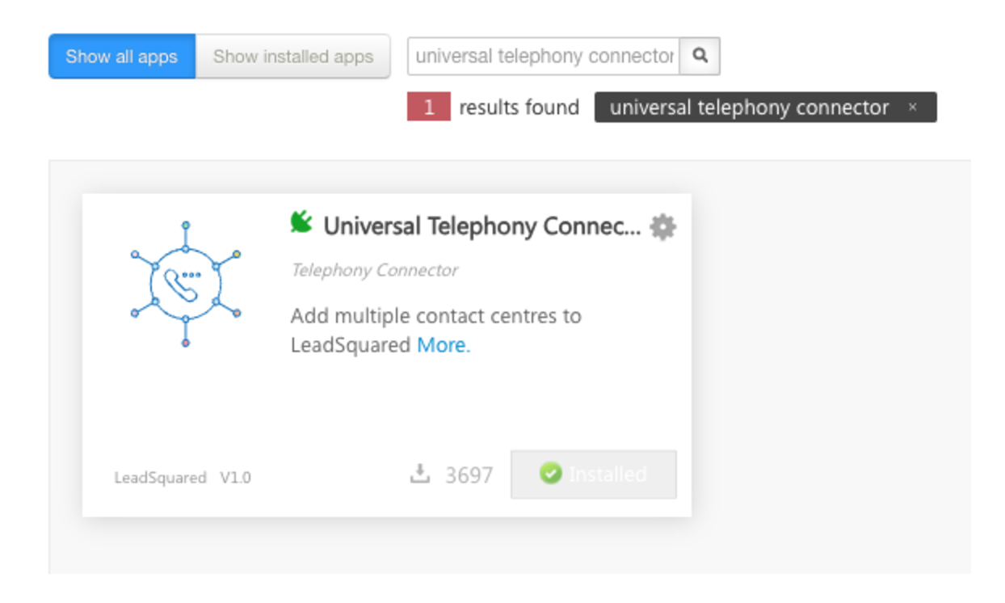This screenshot has width=1005, height=603.
Task: Click the green plug icon beside the title
Action: click(302, 222)
